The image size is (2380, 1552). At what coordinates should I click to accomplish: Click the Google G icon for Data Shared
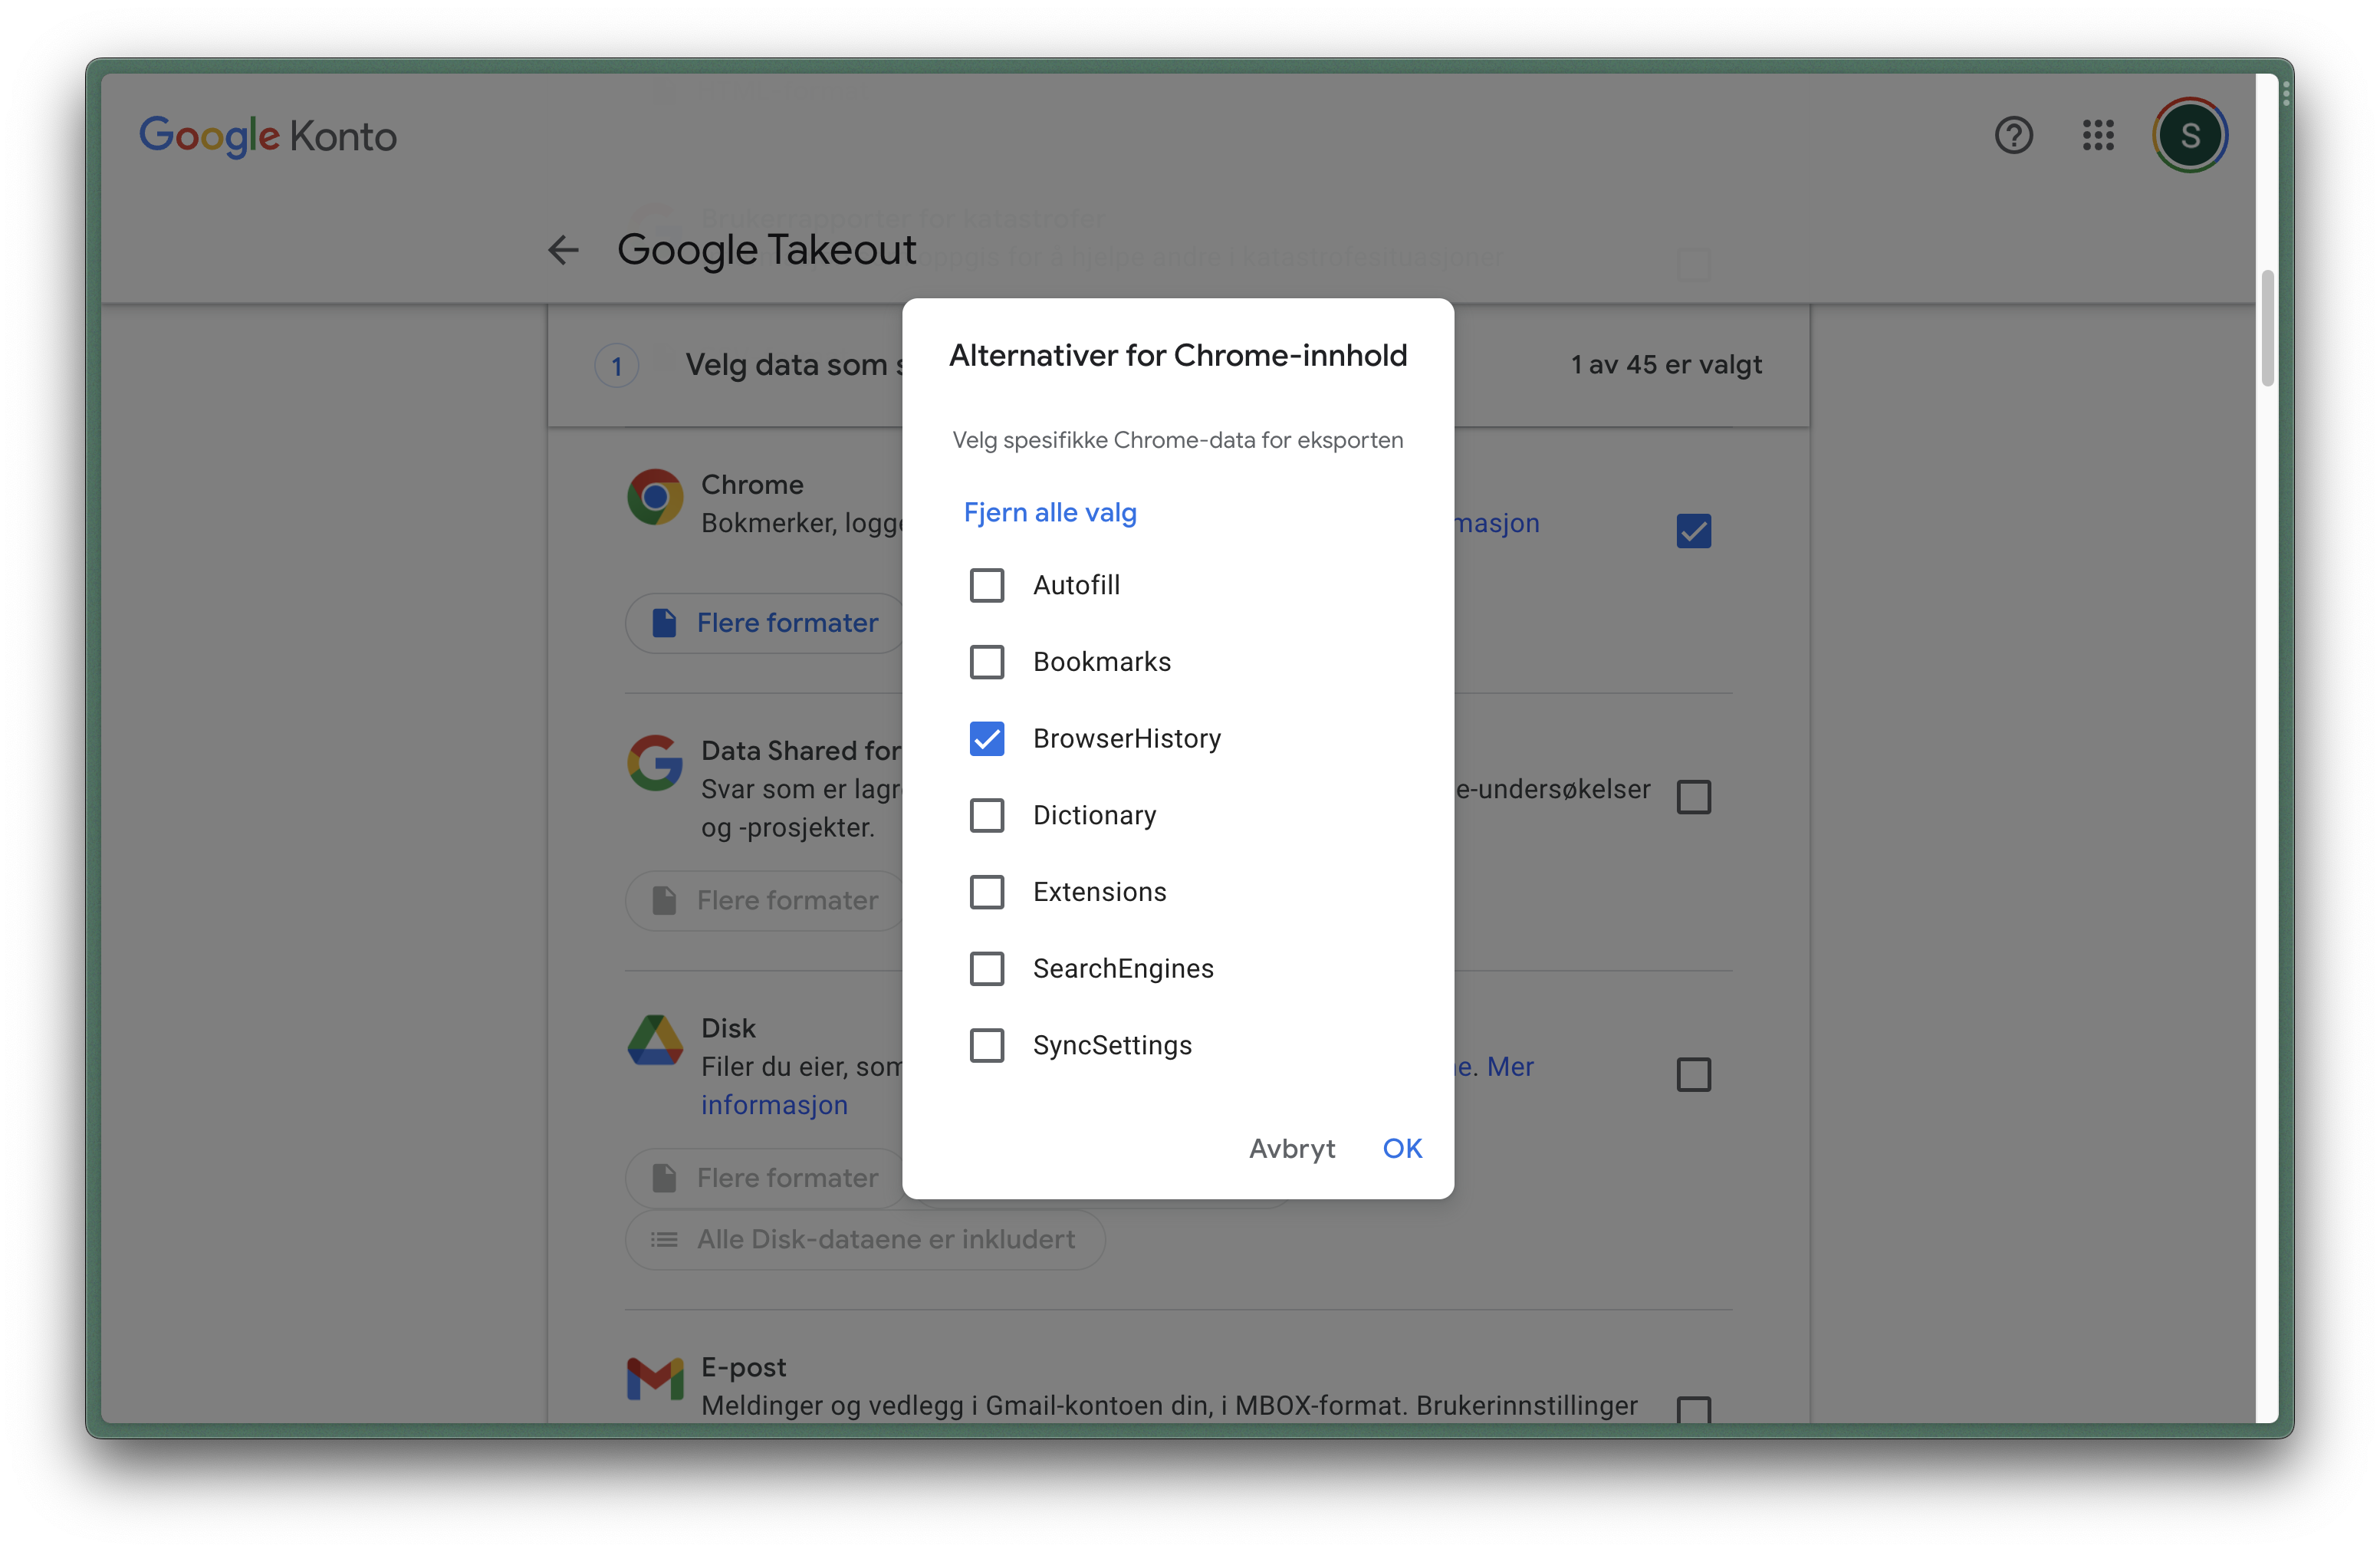[655, 763]
